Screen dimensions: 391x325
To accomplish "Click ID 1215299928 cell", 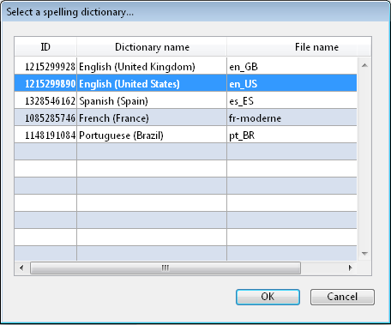I will point(45,67).
